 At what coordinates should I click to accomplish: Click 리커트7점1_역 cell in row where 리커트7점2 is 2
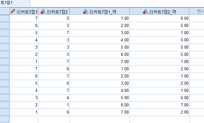(100, 19)
